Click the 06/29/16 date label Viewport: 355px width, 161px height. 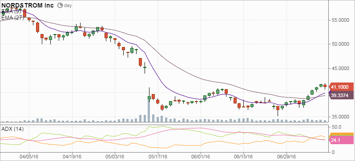286,157
